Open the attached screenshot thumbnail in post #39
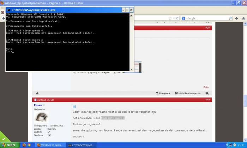Viewport: 247px width, 148px height. [x=138, y=67]
